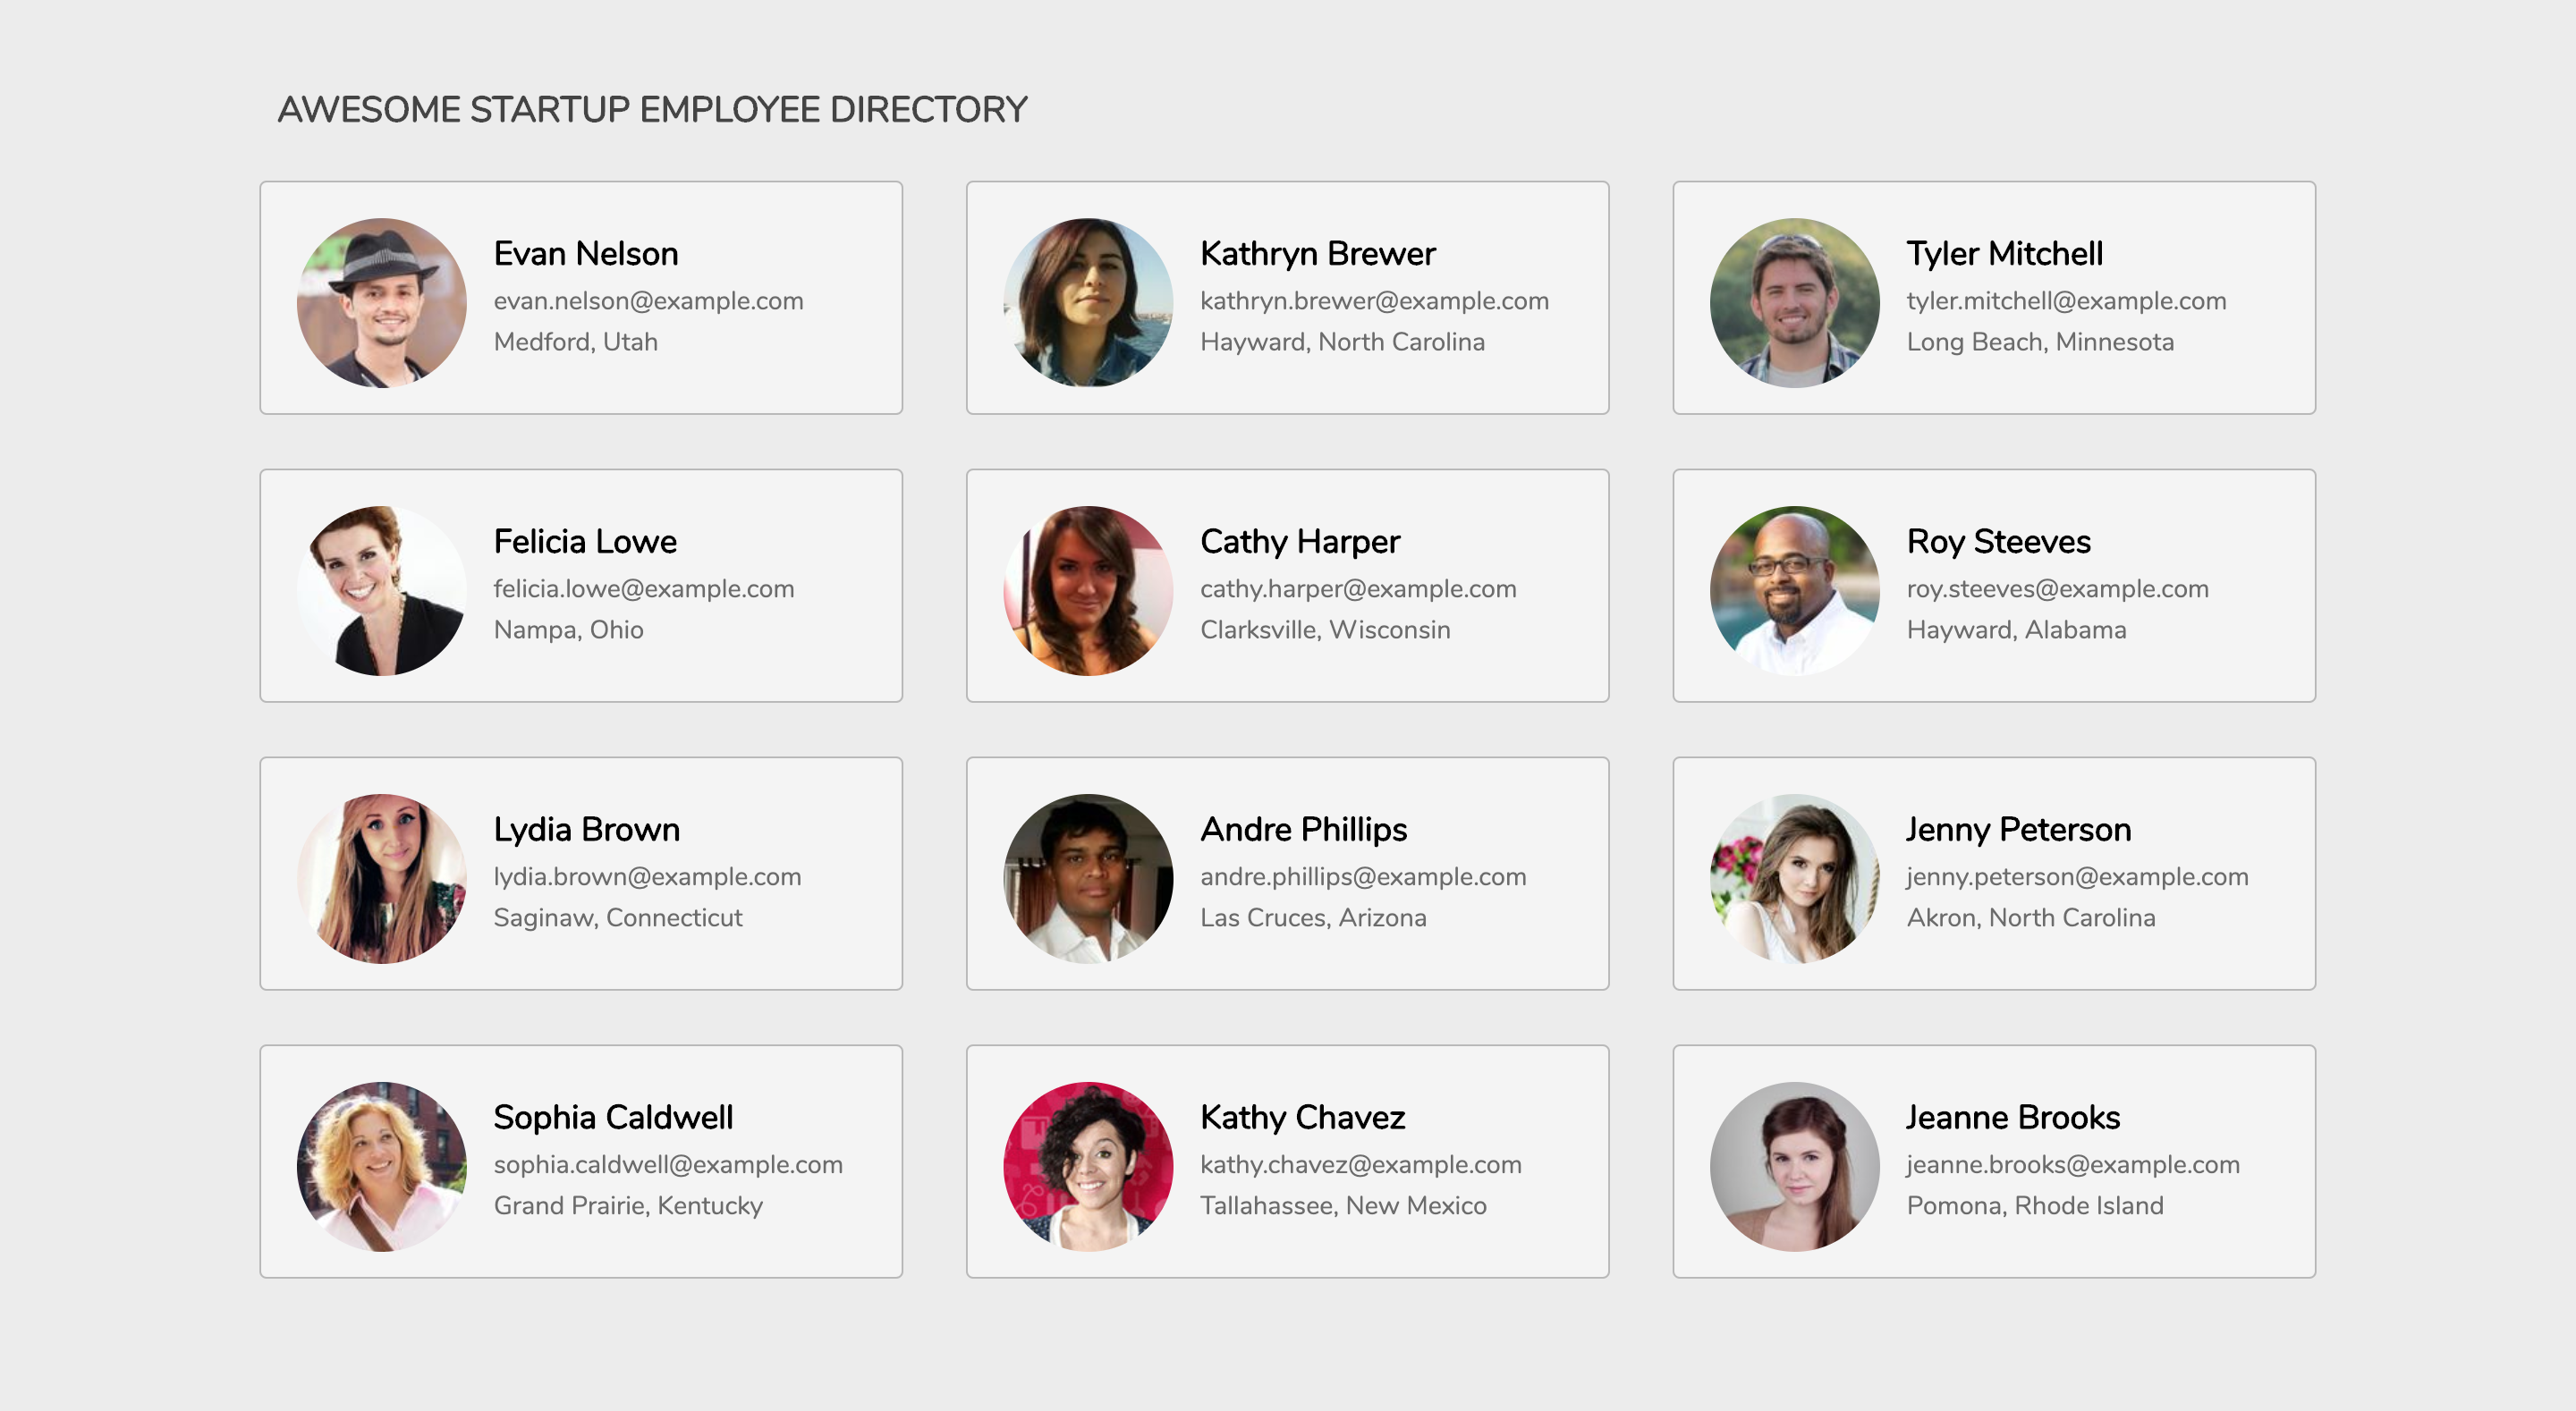Click Evan Nelson's profile photo
This screenshot has height=1411, width=2576.
click(381, 303)
